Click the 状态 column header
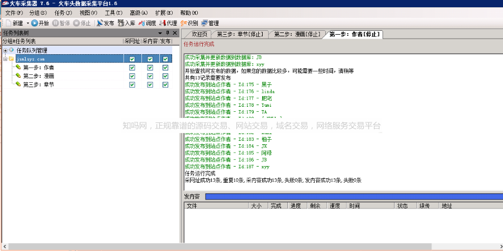 pyautogui.click(x=406, y=206)
